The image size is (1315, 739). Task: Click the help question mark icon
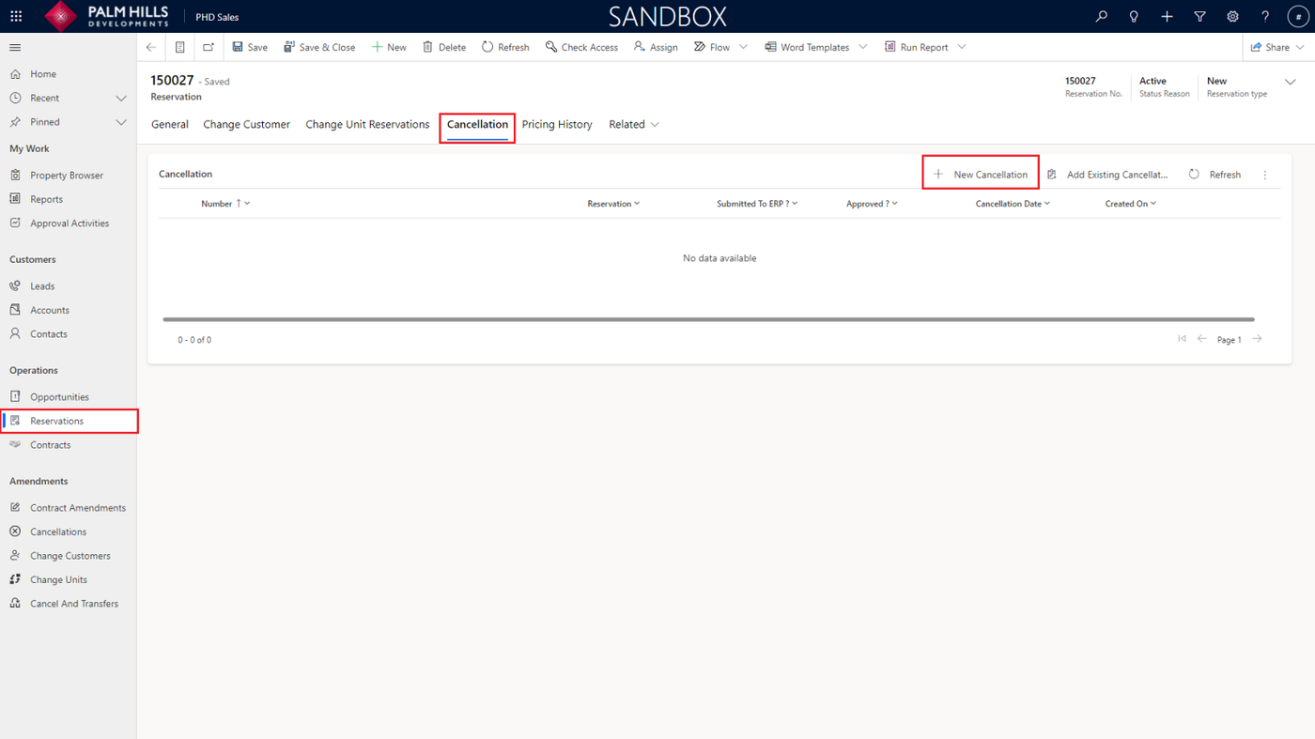(1265, 16)
